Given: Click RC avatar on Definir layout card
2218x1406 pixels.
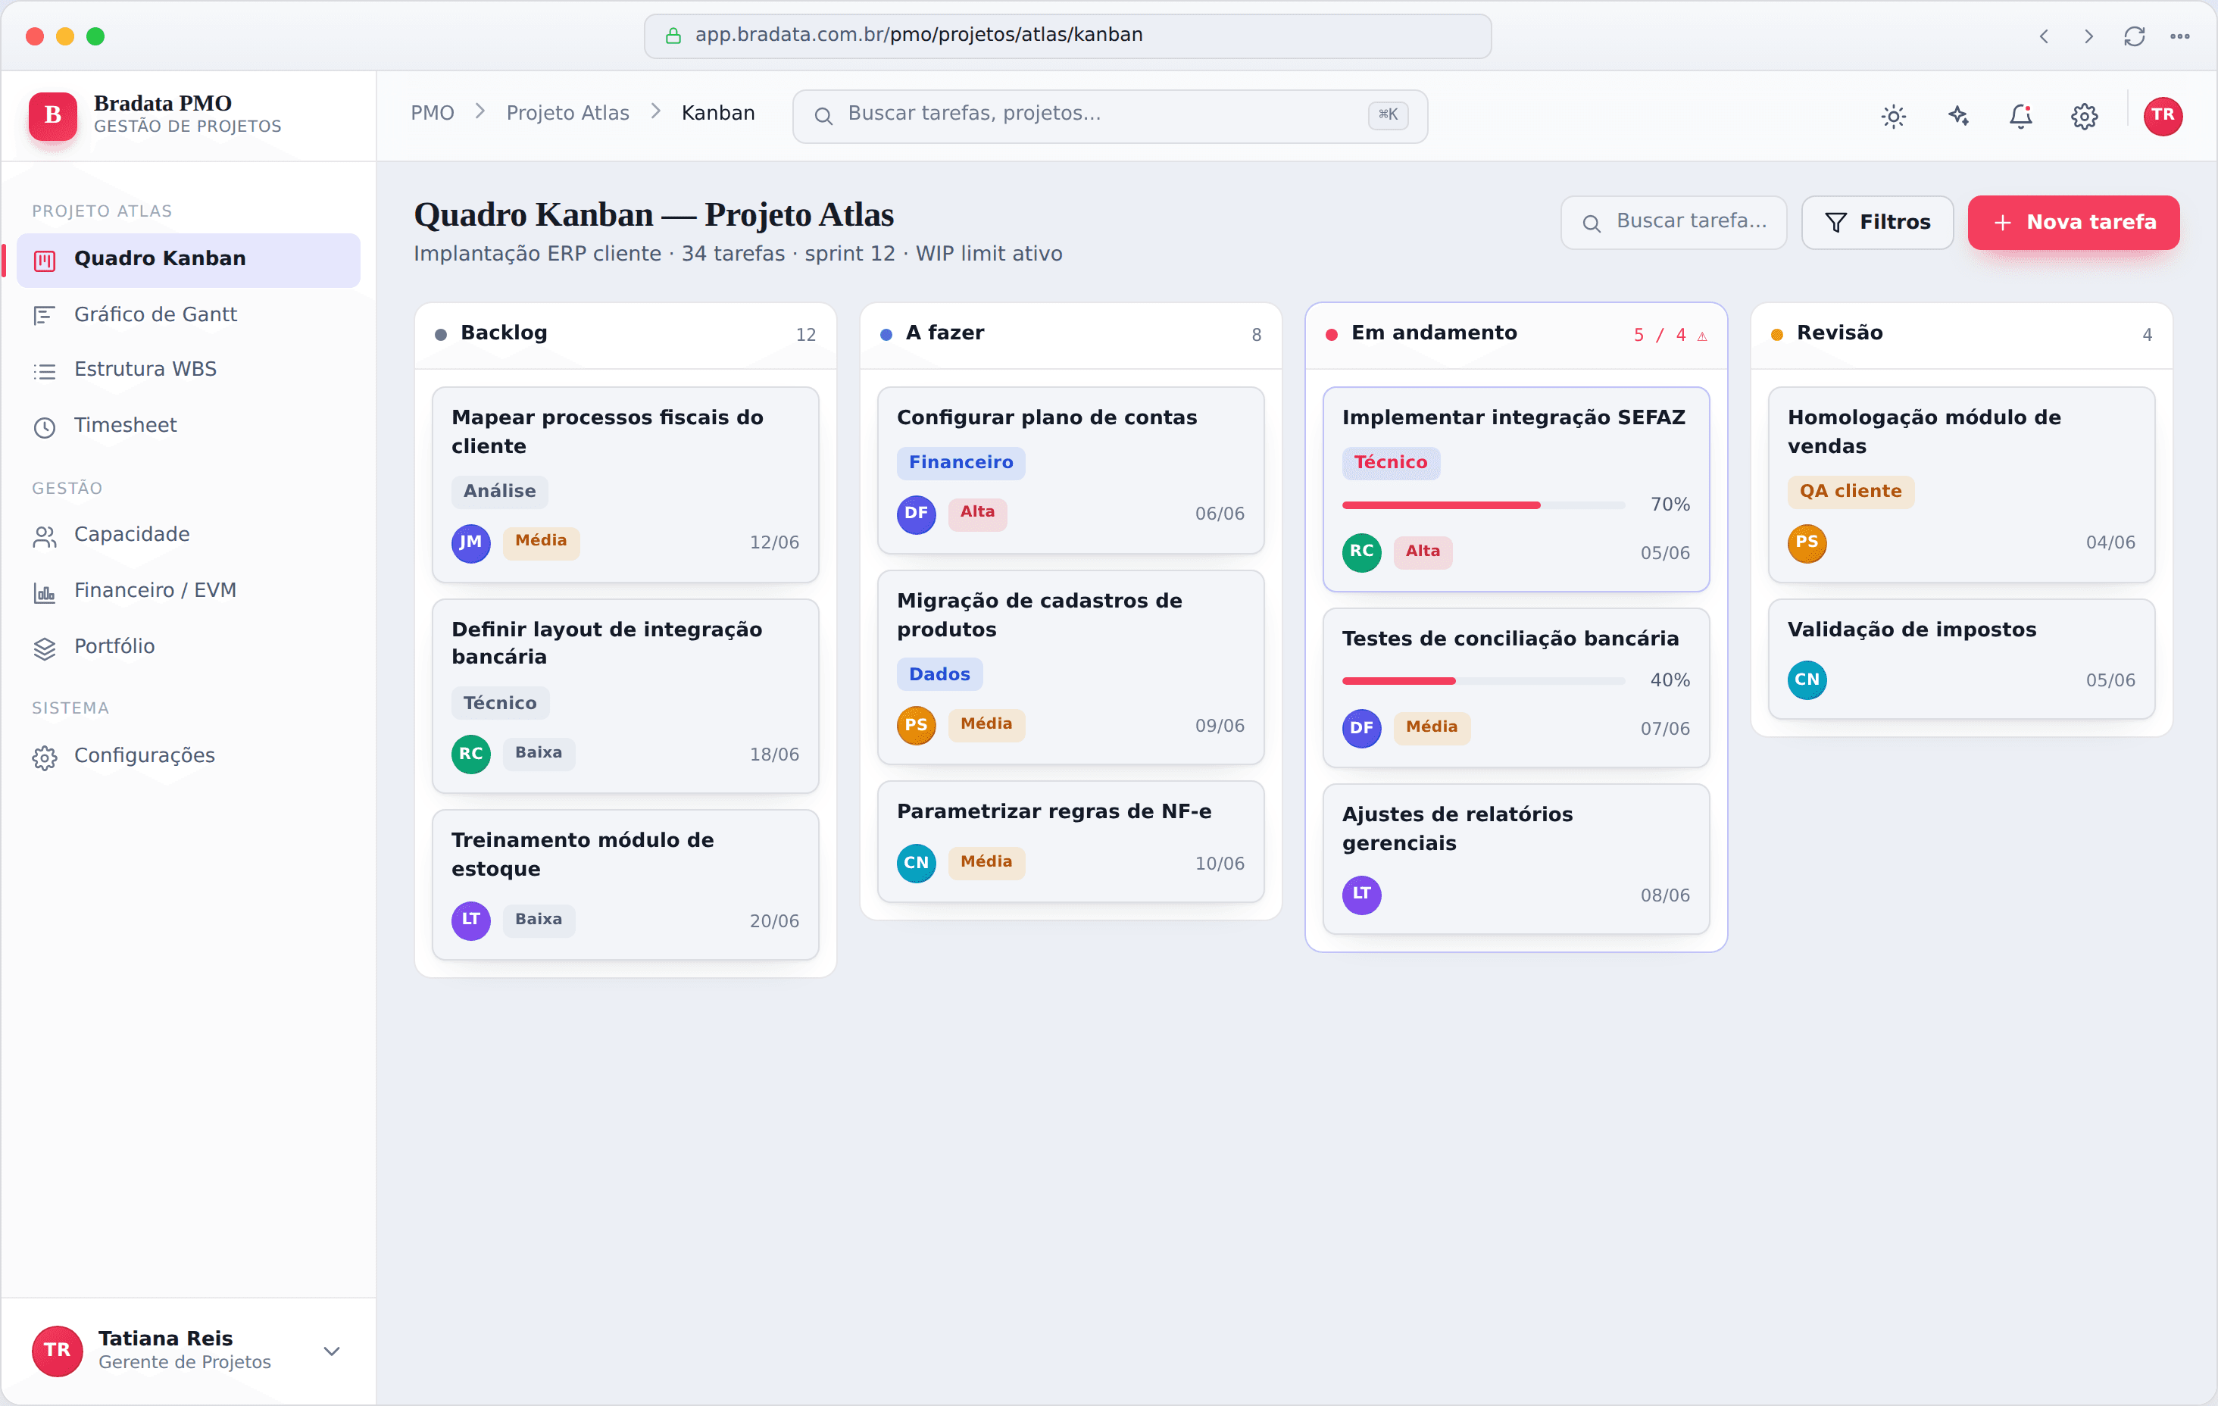Looking at the screenshot, I should coord(470,755).
